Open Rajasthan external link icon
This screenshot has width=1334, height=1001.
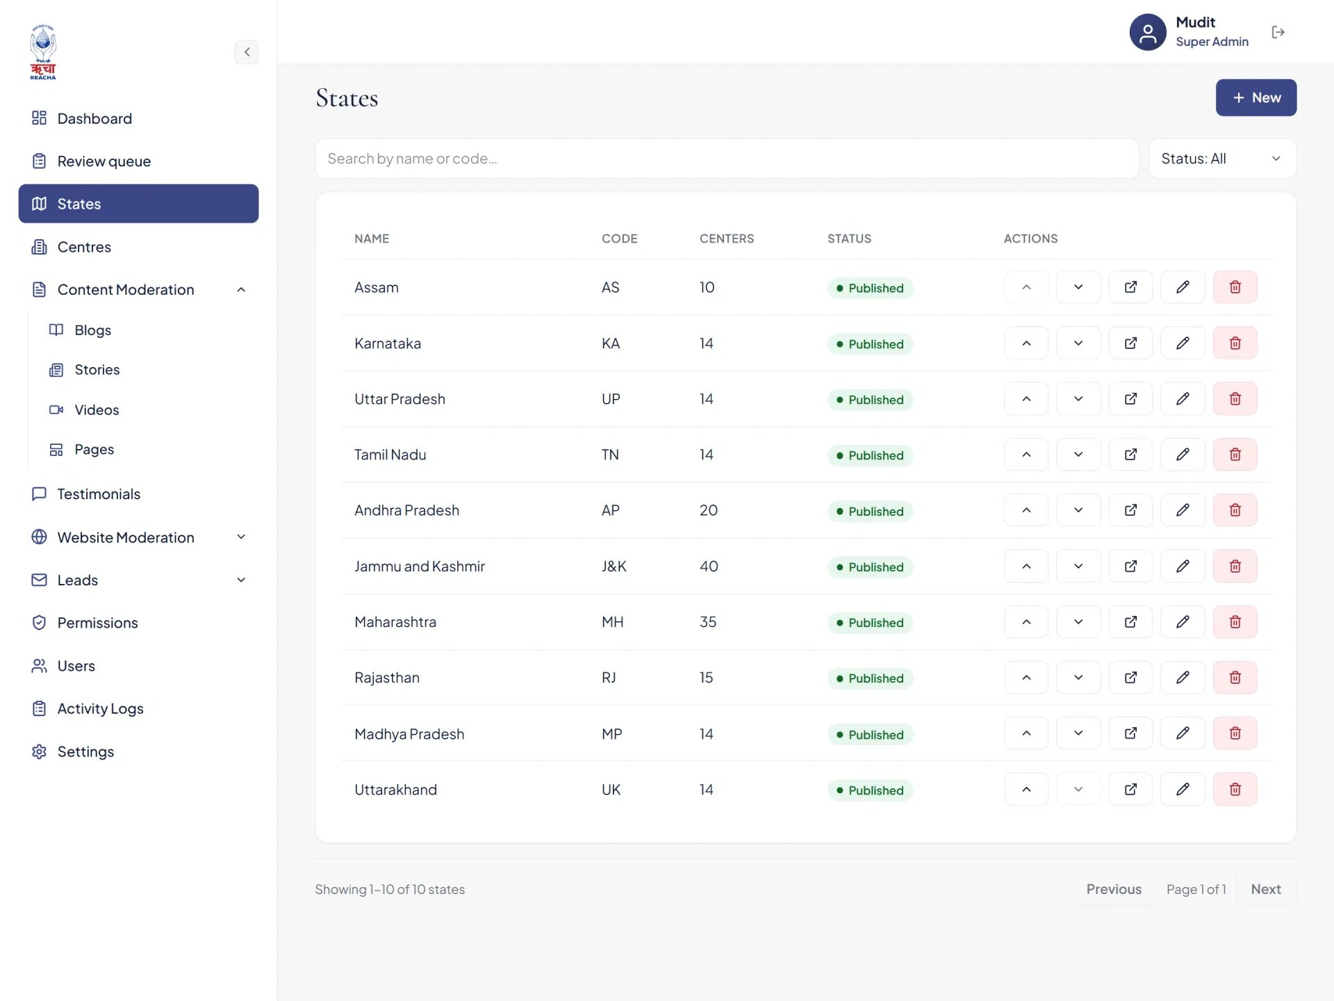coord(1130,677)
